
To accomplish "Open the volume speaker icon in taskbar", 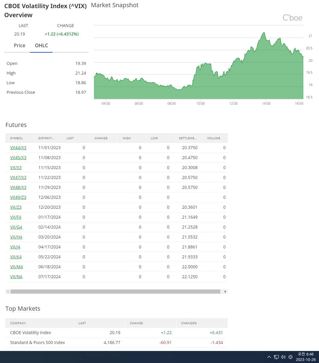I will (283, 357).
